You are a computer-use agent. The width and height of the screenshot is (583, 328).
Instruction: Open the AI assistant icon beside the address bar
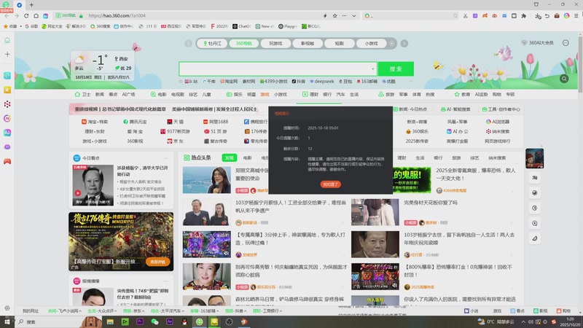pos(45,16)
